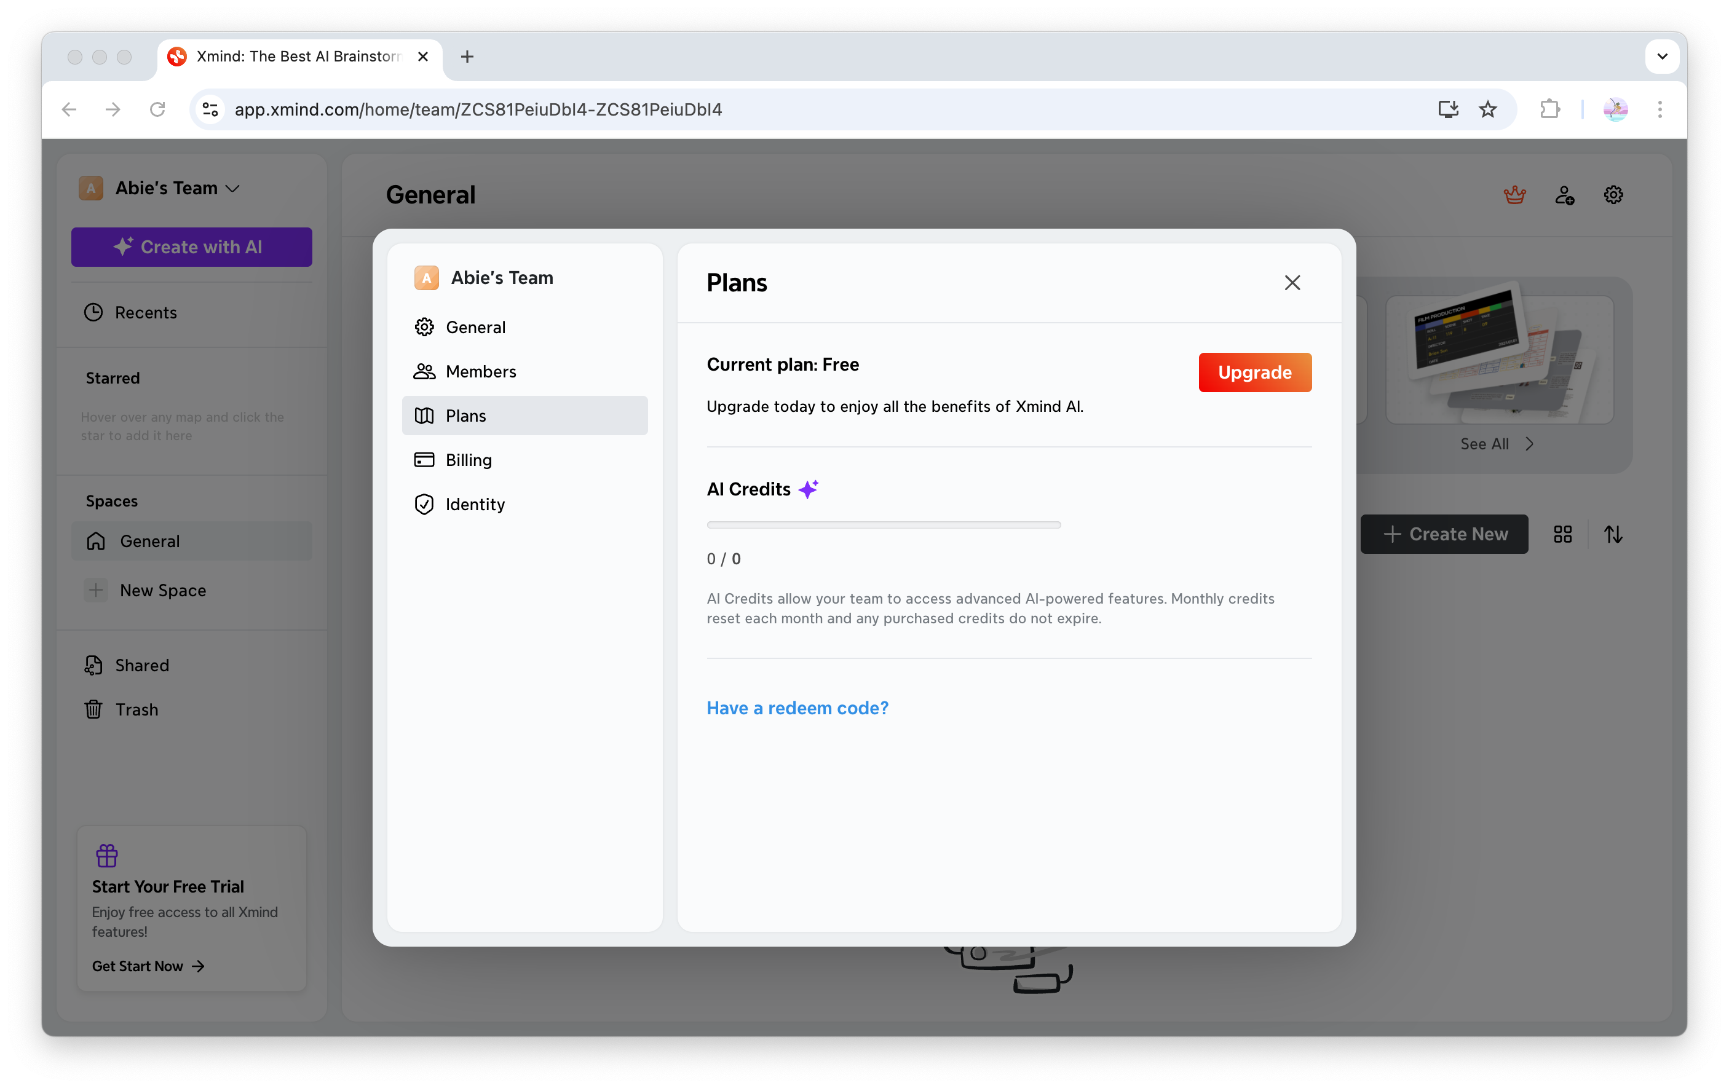Add a New Space in sidebar
Viewport: 1729px width, 1088px height.
click(x=191, y=590)
